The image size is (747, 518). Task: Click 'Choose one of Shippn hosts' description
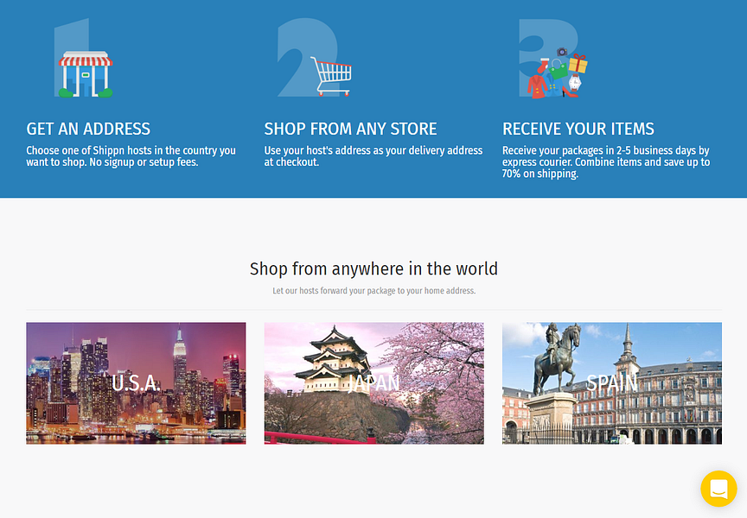pyautogui.click(x=131, y=156)
